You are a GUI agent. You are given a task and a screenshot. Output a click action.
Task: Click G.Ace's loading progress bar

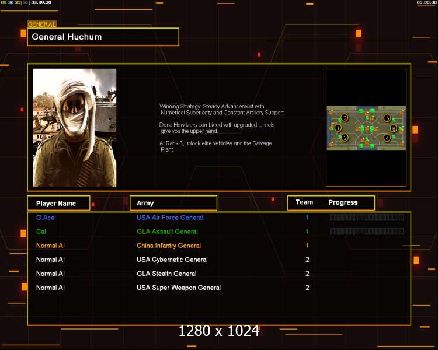pyautogui.click(x=367, y=218)
